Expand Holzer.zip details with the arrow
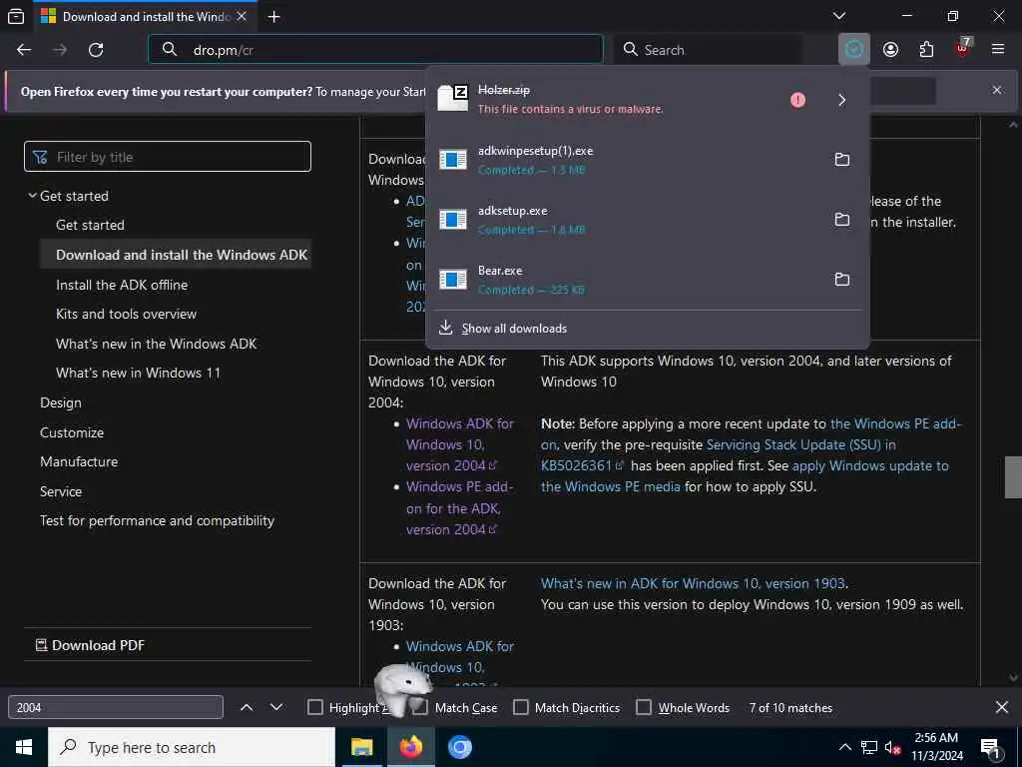 coord(842,100)
